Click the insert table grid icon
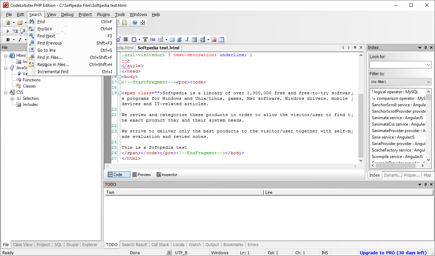Viewport: 435px width, 256px height. (172, 39)
